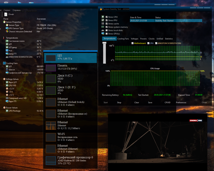Enable the Stress local disks checkbox
This screenshot has height=171, width=214.
pos(107,30)
